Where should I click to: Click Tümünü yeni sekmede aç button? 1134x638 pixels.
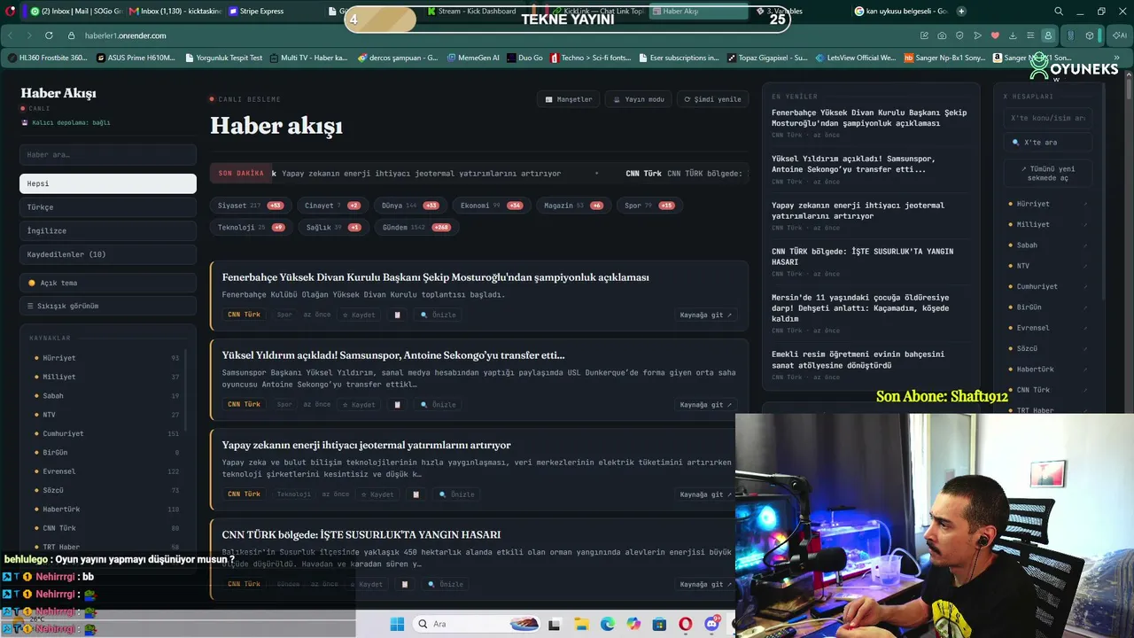pos(1048,173)
